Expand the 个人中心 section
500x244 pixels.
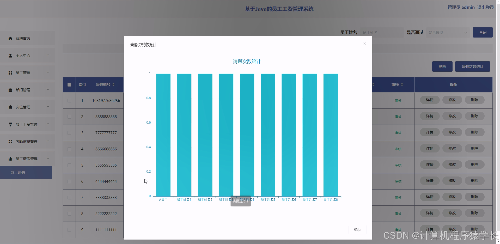point(48,55)
